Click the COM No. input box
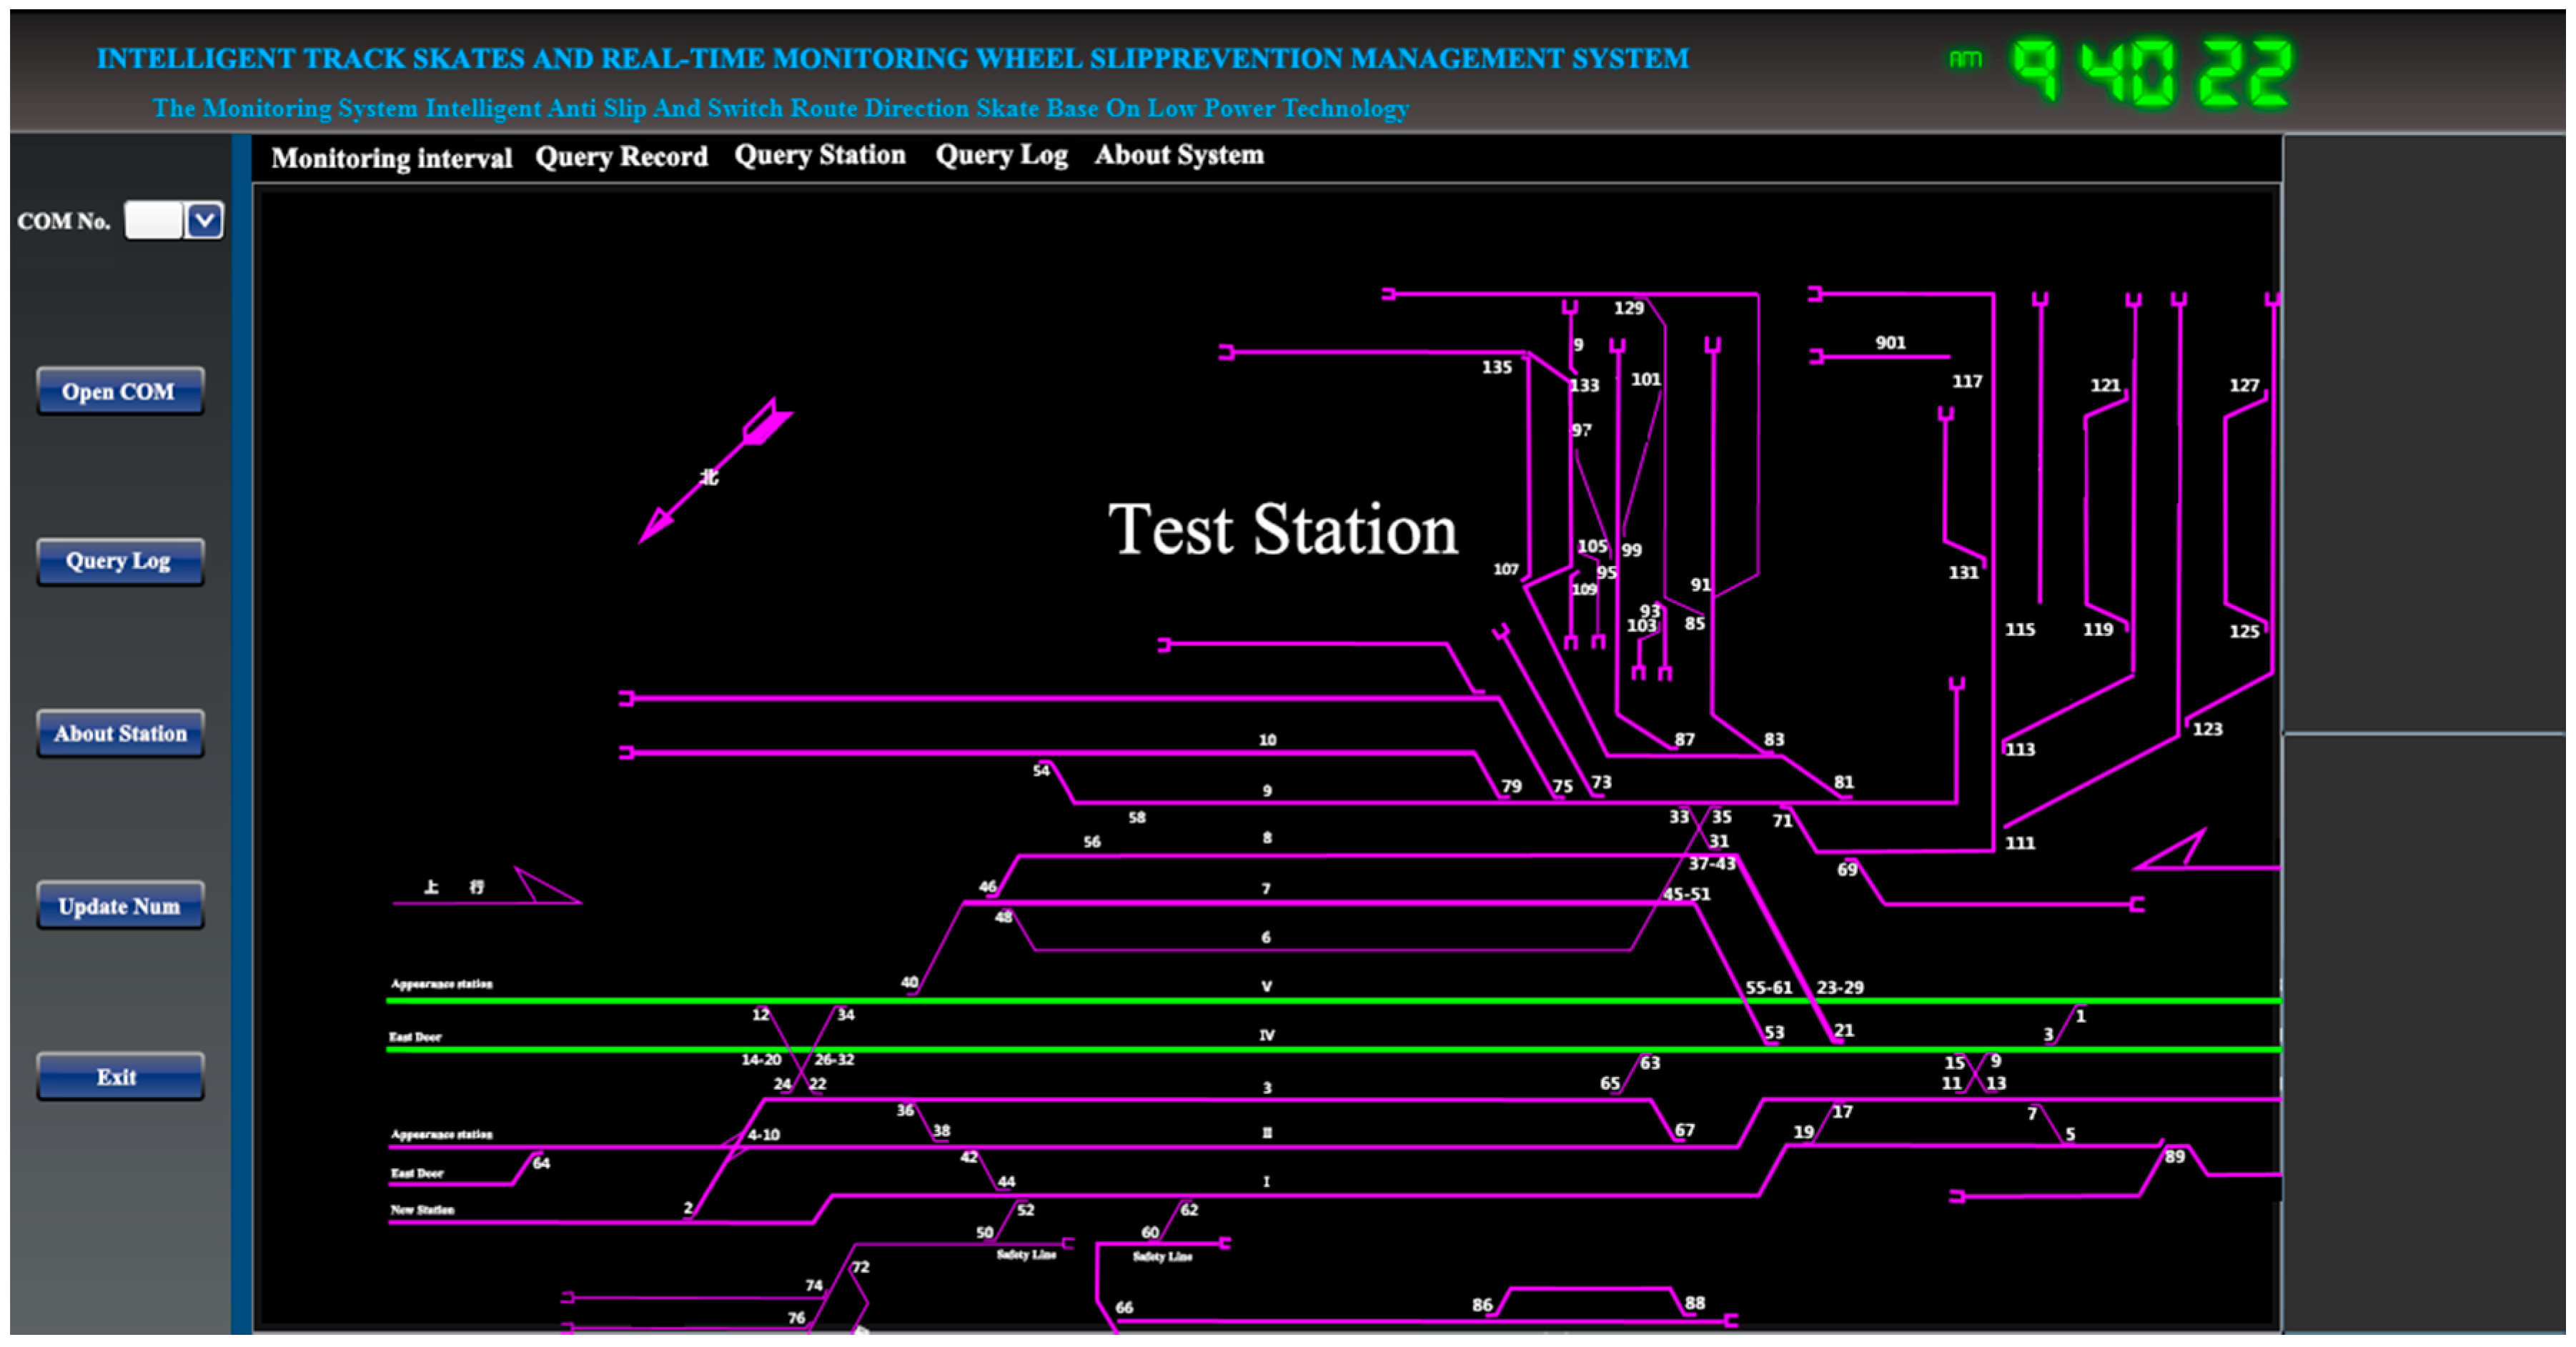2576x1347 pixels. [x=153, y=220]
